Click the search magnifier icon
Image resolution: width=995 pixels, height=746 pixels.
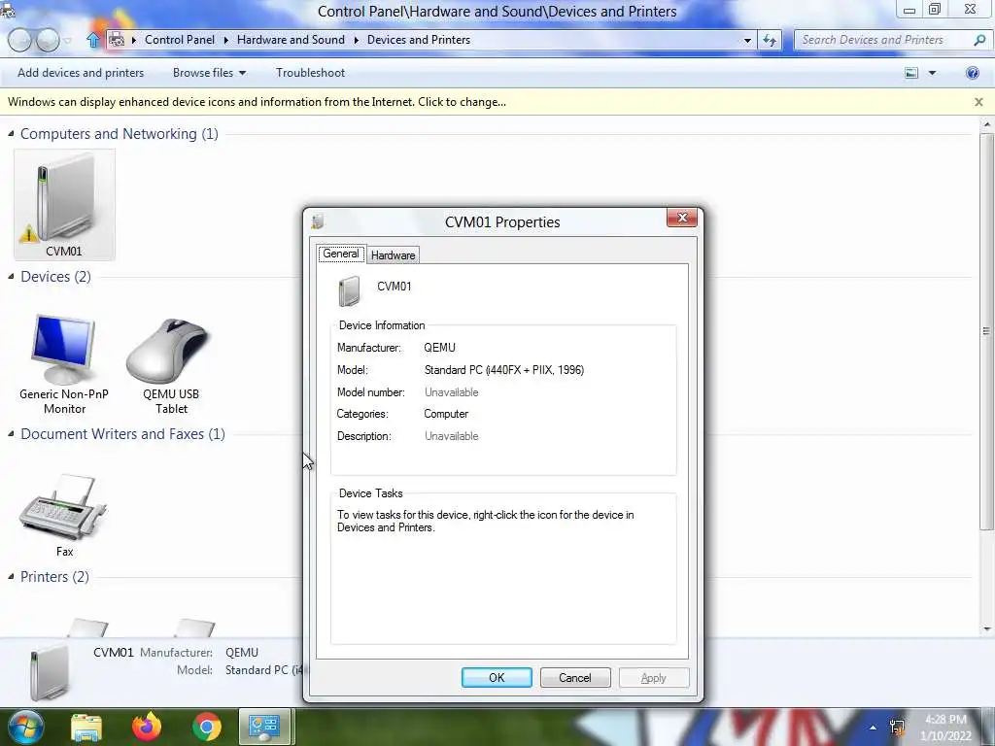pyautogui.click(x=979, y=40)
